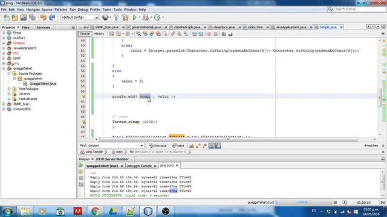
Task: Select the Debugger Console output tab
Action: [139, 166]
